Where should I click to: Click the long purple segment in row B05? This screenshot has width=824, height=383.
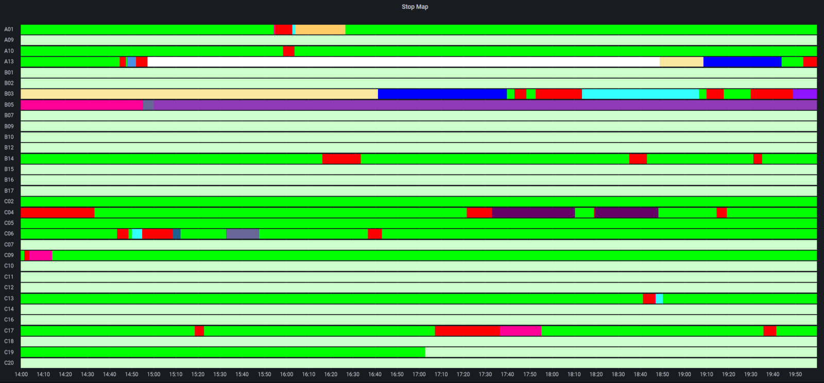pyautogui.click(x=485, y=105)
